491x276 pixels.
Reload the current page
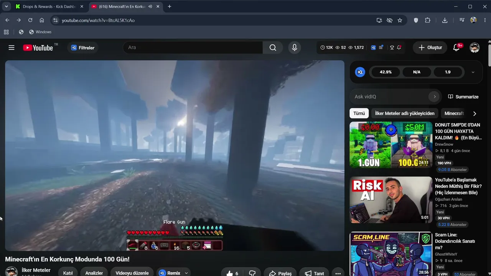point(30,20)
